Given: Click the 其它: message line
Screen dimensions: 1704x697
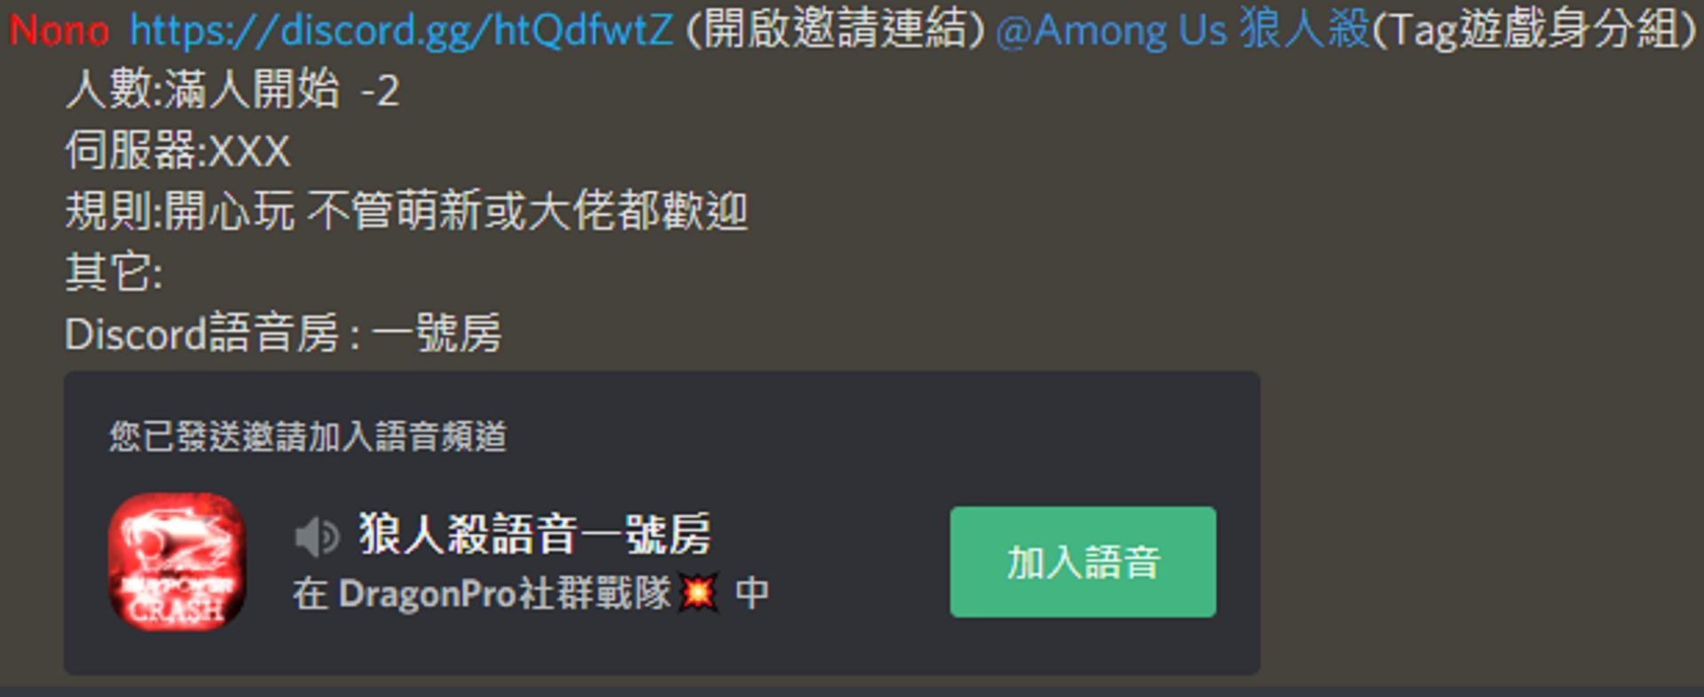Looking at the screenshot, I should pos(114,272).
